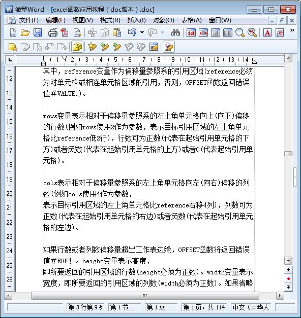
Task: Open print preview
Action: (77, 32)
